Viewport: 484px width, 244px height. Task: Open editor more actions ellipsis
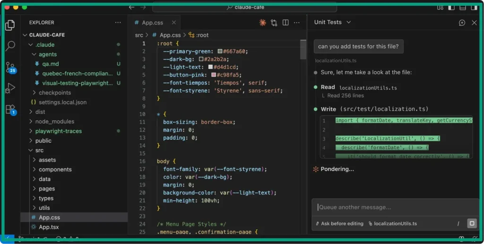point(297,23)
